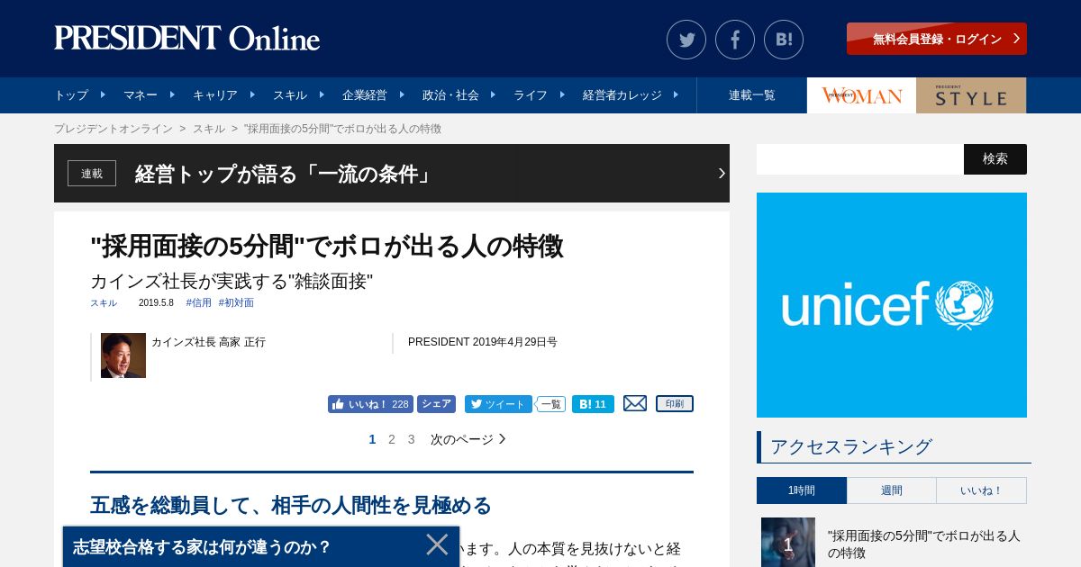Viewport: 1081px width, 567px height.
Task: Open the PRESIDENT WOMAN logo link
Action: pos(861,95)
